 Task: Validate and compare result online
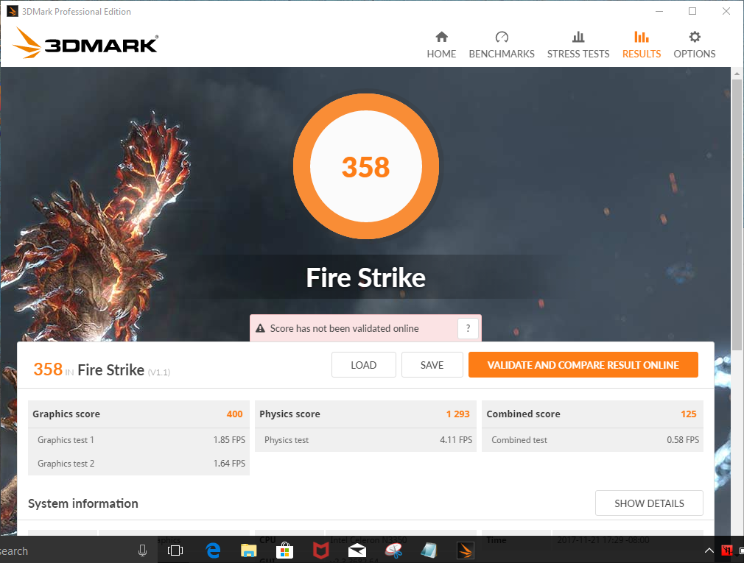pos(583,365)
